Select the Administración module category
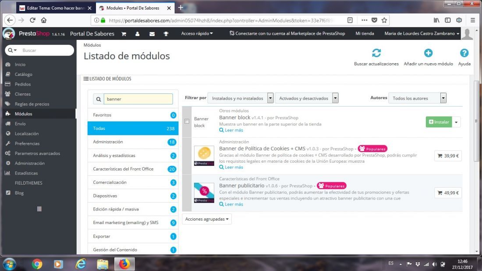 [133, 142]
